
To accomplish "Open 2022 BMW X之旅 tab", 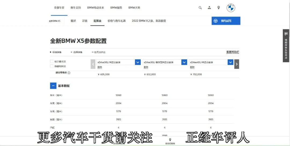I will [149, 21].
